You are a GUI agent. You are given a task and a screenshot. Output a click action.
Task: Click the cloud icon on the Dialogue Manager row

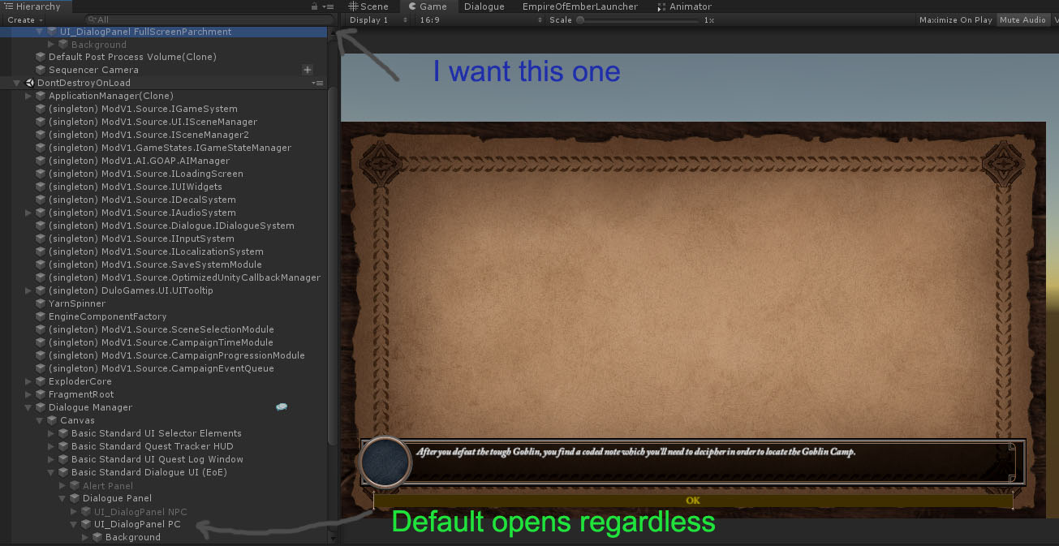pos(282,407)
